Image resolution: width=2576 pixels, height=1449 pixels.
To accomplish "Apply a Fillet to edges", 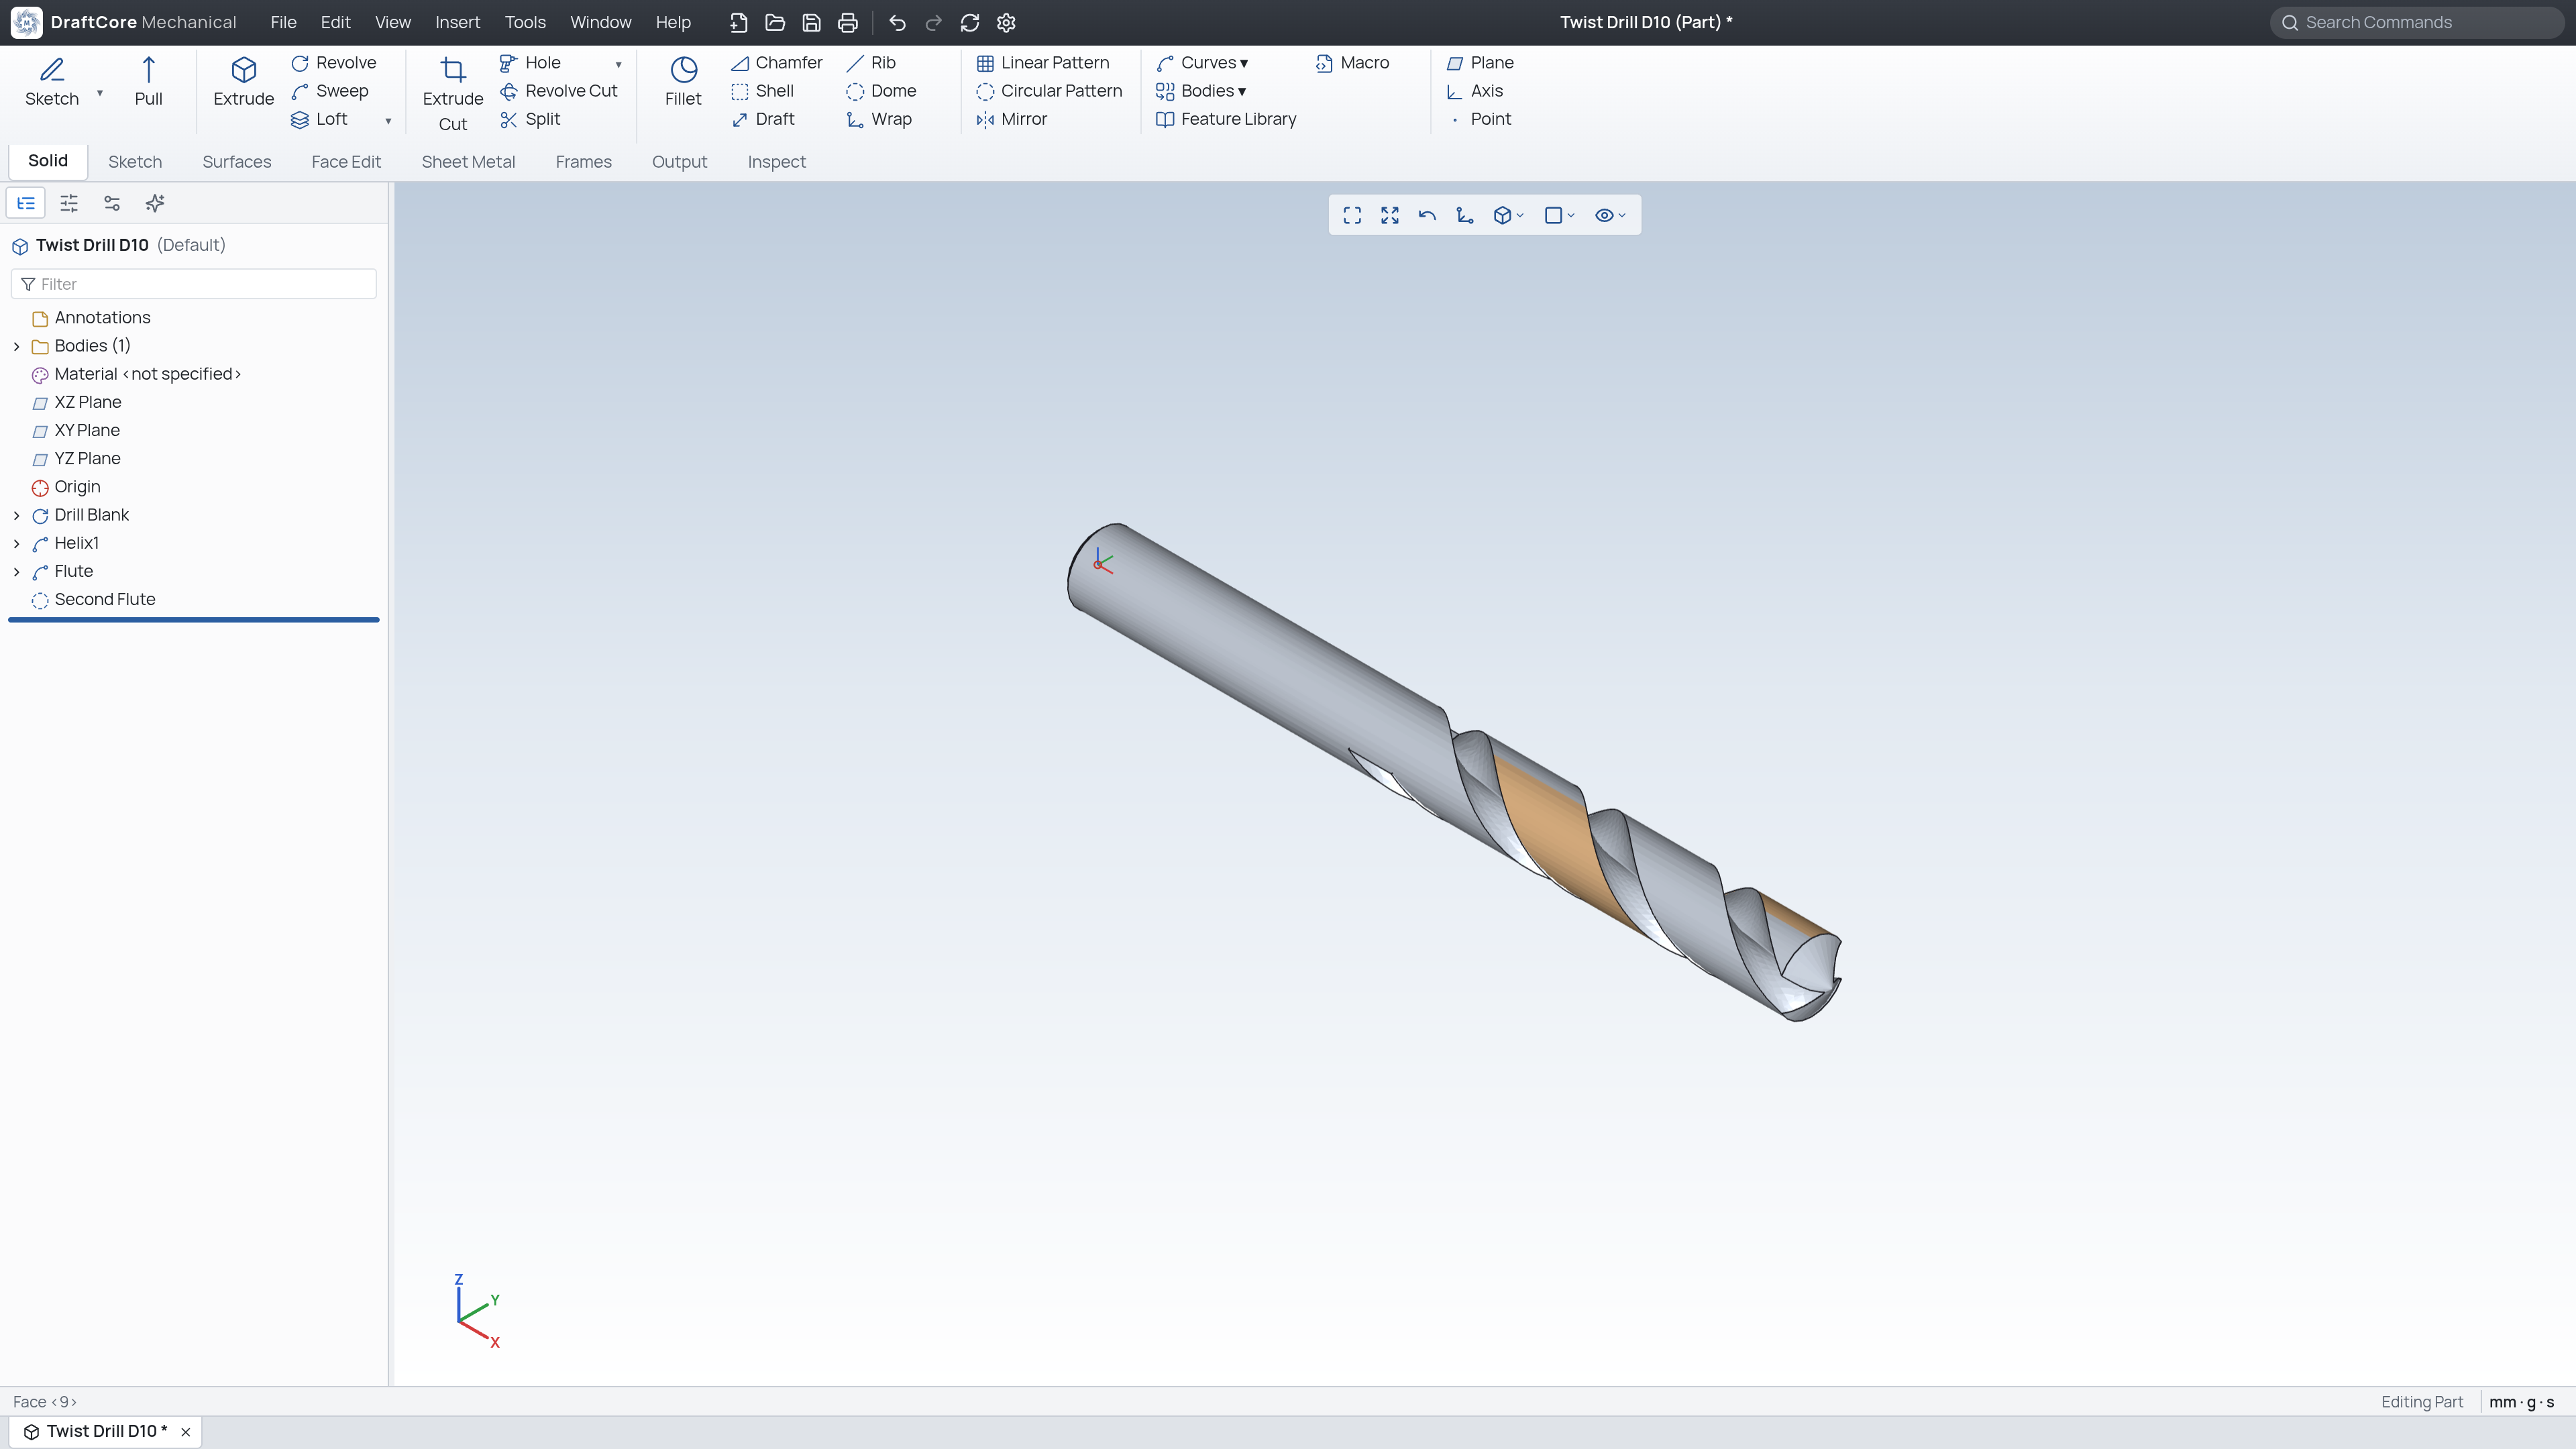I will click(x=683, y=81).
